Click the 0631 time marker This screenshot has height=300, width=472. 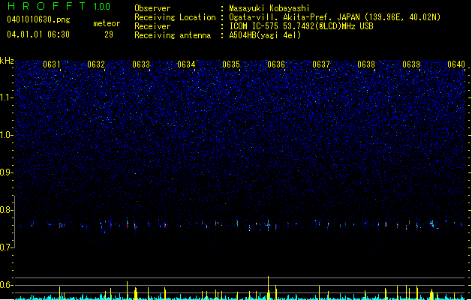click(52, 64)
